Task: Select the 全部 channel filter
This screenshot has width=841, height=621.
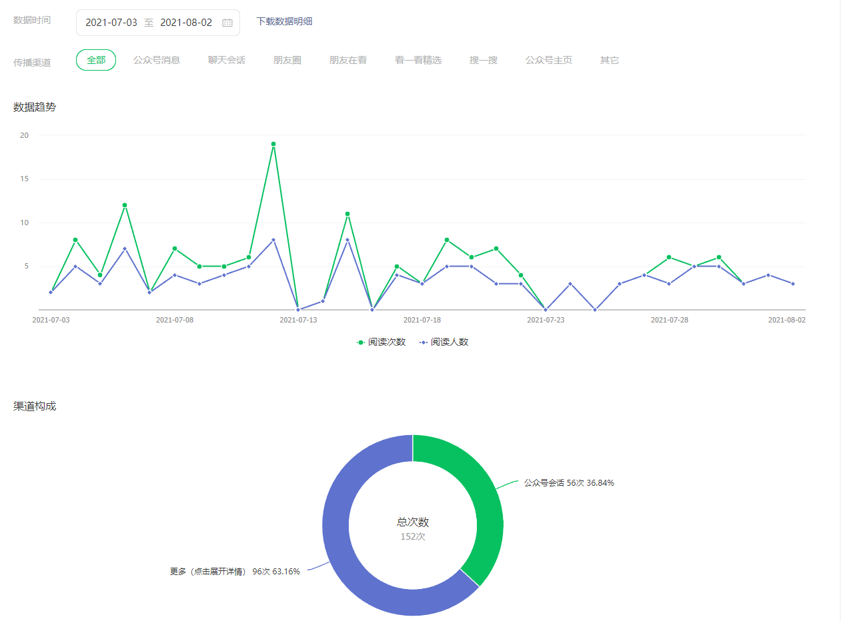Action: pyautogui.click(x=96, y=60)
